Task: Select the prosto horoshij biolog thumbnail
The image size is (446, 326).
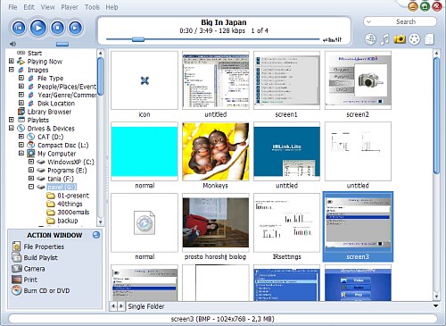Action: coord(216,223)
